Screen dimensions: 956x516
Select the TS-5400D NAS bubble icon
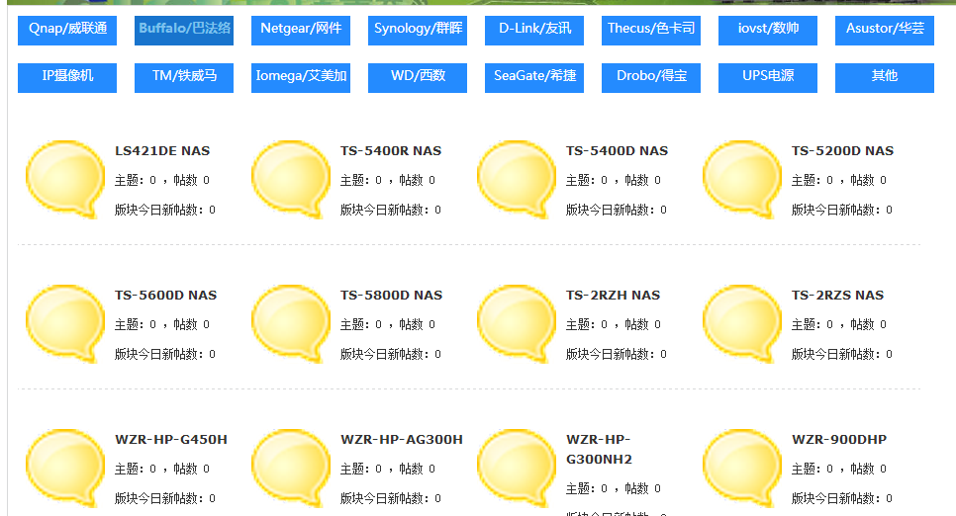(517, 179)
